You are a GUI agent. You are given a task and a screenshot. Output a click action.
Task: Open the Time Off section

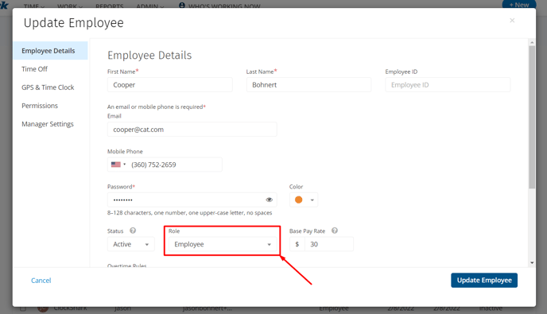coord(34,69)
